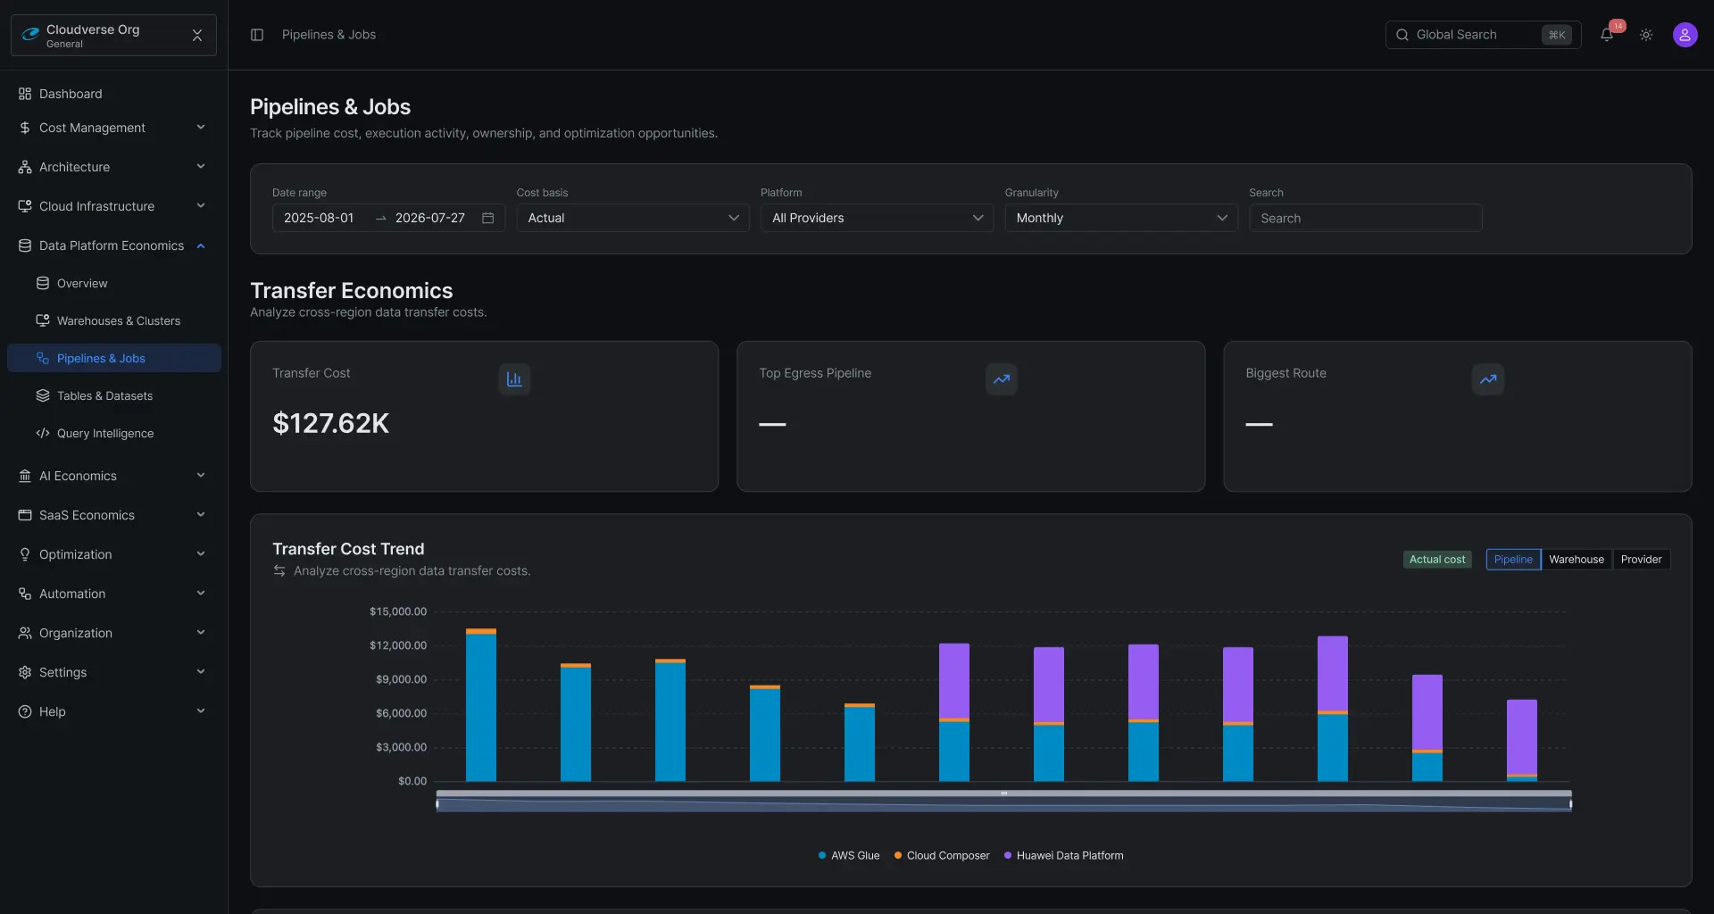Image resolution: width=1714 pixels, height=914 pixels.
Task: Click the Pipelines & Jobs icon in sidebar
Action: tap(43, 358)
